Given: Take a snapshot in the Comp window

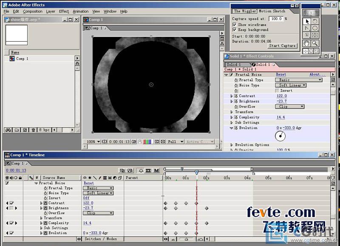Looking at the screenshot, I should pos(134,142).
